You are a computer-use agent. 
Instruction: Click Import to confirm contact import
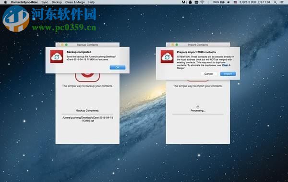click(228, 74)
